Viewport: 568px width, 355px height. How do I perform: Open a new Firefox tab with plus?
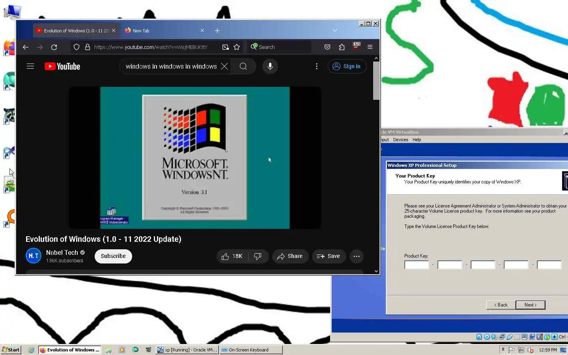point(217,30)
